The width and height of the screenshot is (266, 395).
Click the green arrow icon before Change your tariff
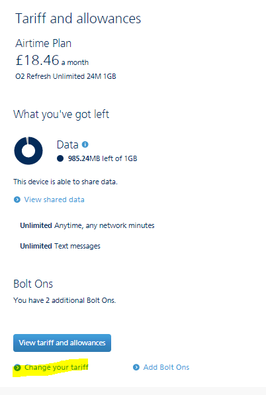17,368
